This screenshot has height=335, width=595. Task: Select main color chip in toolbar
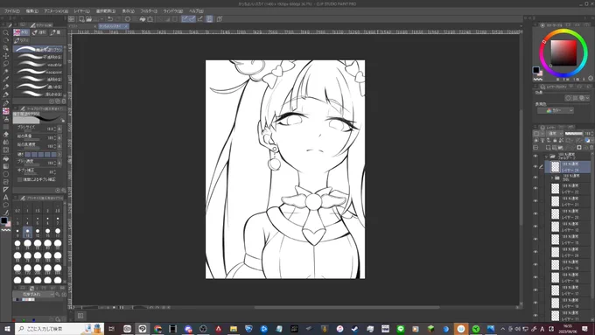click(3, 220)
